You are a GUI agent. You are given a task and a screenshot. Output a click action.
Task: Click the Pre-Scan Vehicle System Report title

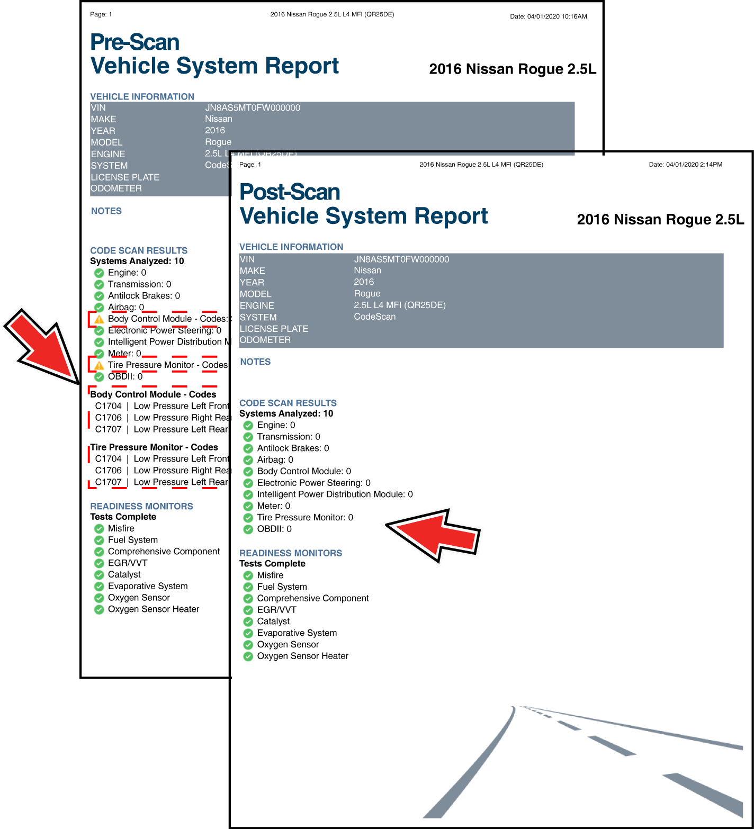coord(214,54)
